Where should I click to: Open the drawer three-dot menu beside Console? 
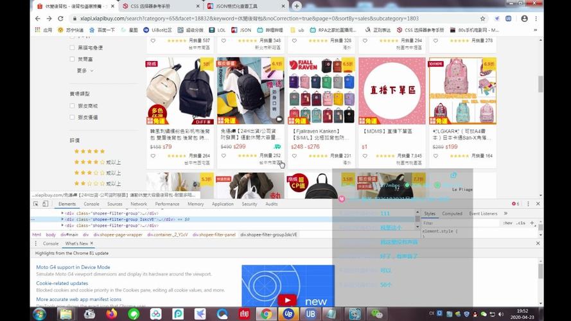[36, 243]
